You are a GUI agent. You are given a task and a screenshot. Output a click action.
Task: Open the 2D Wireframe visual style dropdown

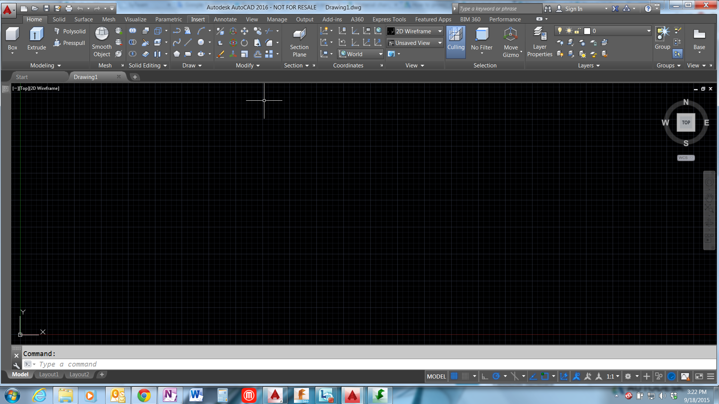(x=439, y=31)
